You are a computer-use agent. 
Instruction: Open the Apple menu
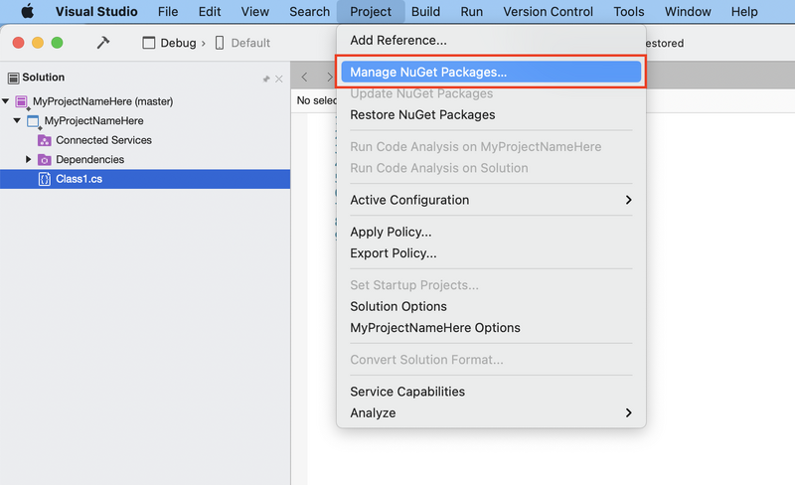[28, 11]
